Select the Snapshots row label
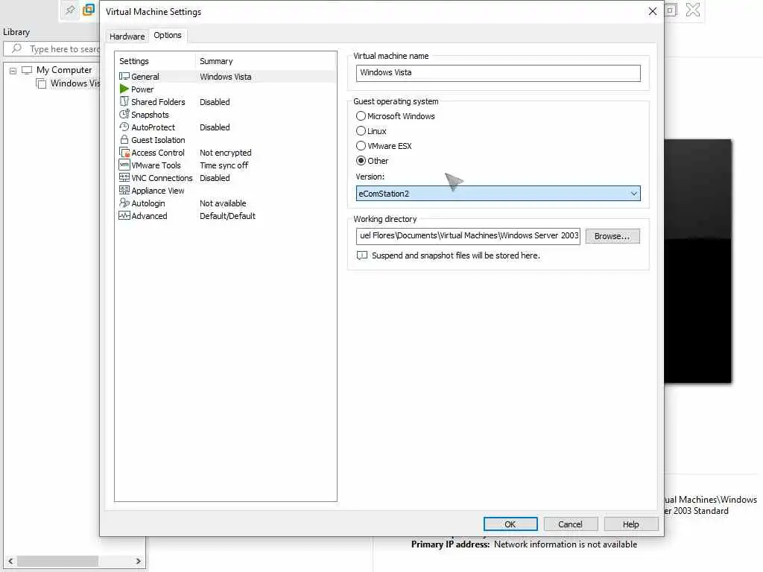Image resolution: width=763 pixels, height=572 pixels. click(x=150, y=114)
